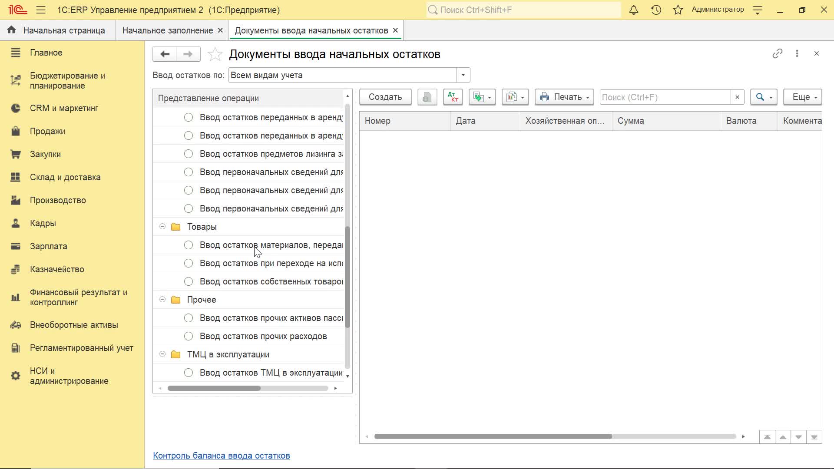Select radio Ввод остатков собственных товаров
This screenshot has width=834, height=469.
[x=189, y=281]
